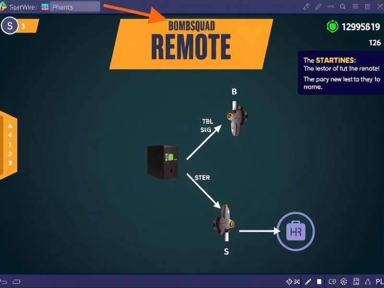
Task: Open the four-line list icon beside the X
Action: 367,7
